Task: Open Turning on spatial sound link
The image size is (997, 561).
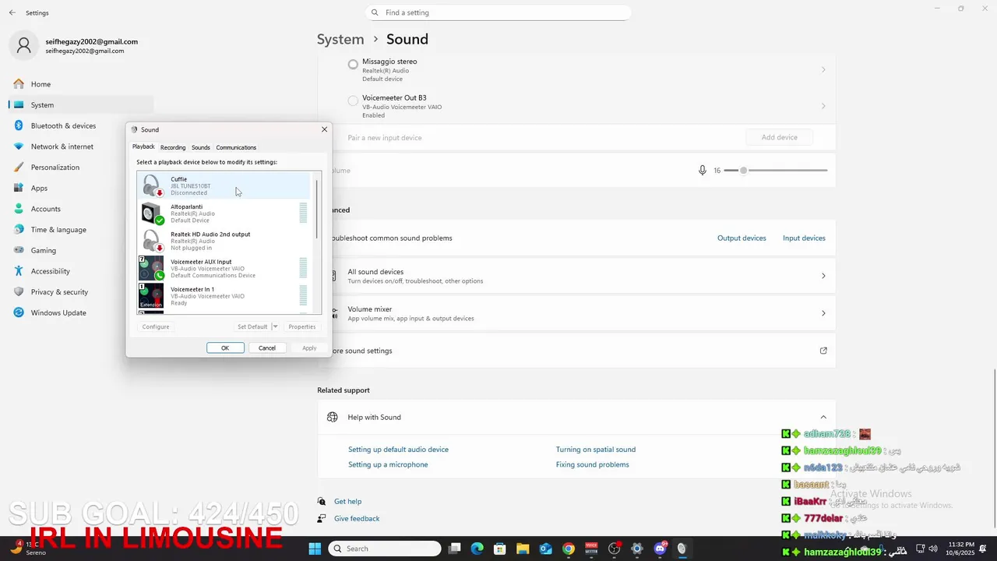Action: click(596, 450)
